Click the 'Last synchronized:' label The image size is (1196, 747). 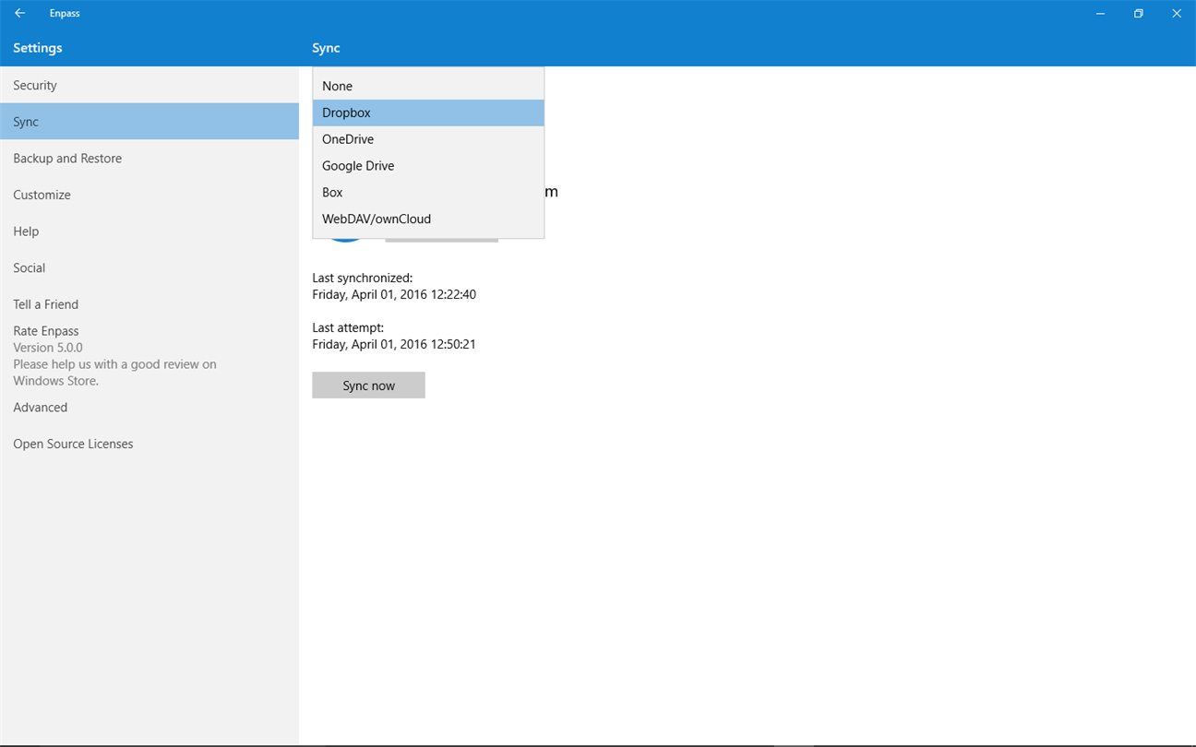pos(363,278)
